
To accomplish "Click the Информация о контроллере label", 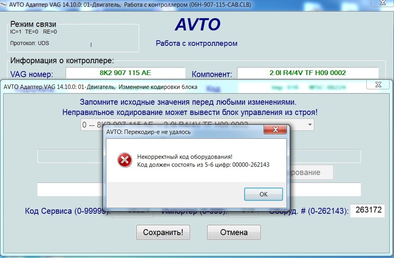I will click(62, 61).
